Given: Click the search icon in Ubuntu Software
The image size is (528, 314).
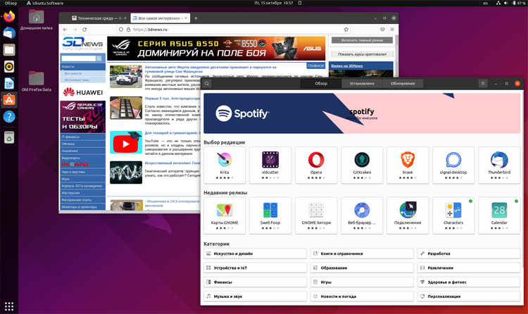Looking at the screenshot, I should [x=207, y=83].
